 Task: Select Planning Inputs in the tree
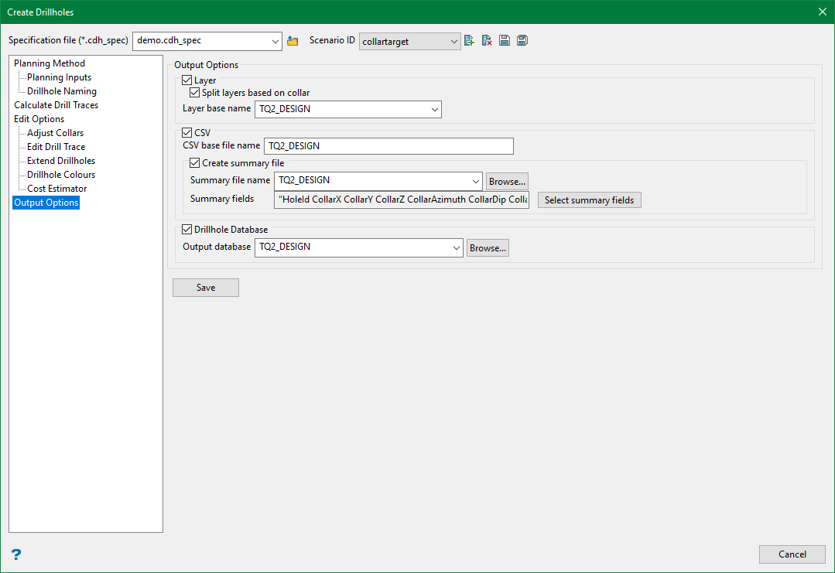click(x=59, y=77)
